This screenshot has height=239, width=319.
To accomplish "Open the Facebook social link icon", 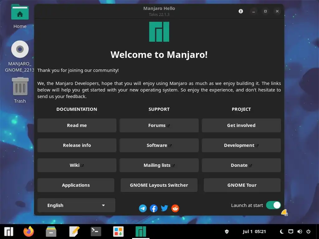I will click(154, 208).
